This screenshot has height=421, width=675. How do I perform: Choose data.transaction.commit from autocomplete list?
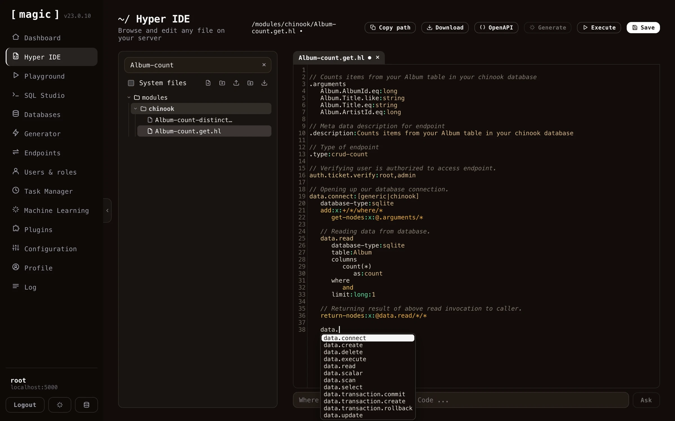coord(368,394)
